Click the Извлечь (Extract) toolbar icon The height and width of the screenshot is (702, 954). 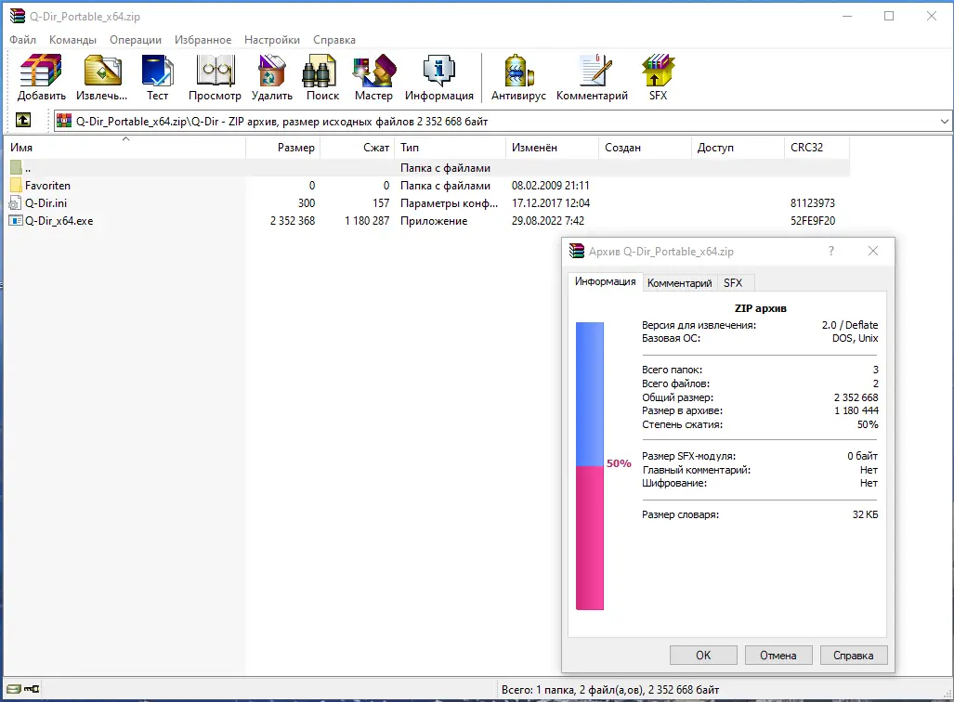point(101,77)
